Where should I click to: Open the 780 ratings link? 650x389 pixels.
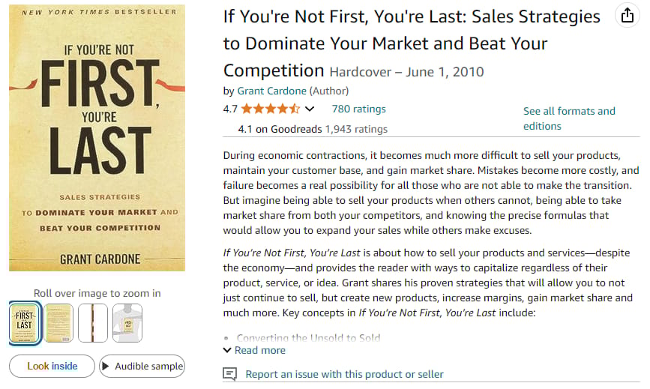click(x=358, y=109)
